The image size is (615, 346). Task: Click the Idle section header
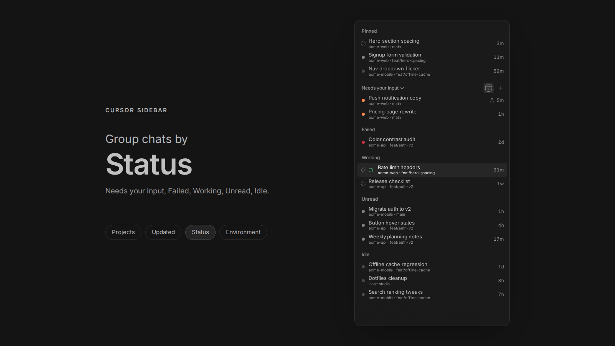366,255
